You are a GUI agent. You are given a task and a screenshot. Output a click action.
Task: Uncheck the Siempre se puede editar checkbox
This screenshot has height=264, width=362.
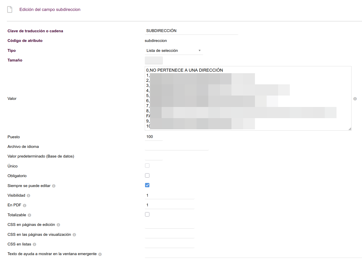coord(147,185)
